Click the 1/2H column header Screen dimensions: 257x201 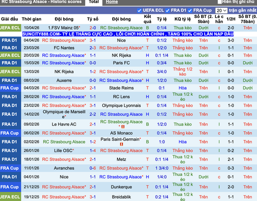point(231,19)
